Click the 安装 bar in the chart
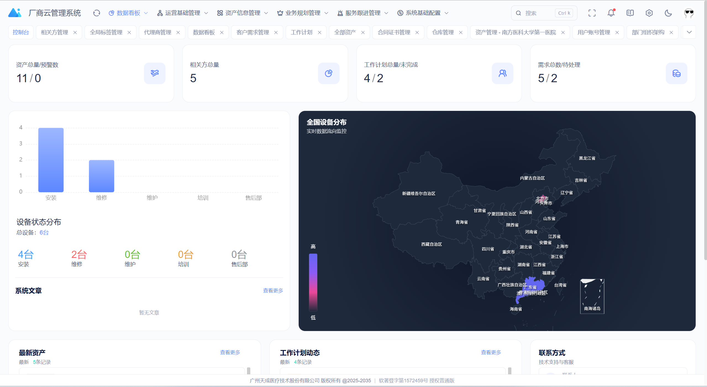707x387 pixels. [51, 160]
